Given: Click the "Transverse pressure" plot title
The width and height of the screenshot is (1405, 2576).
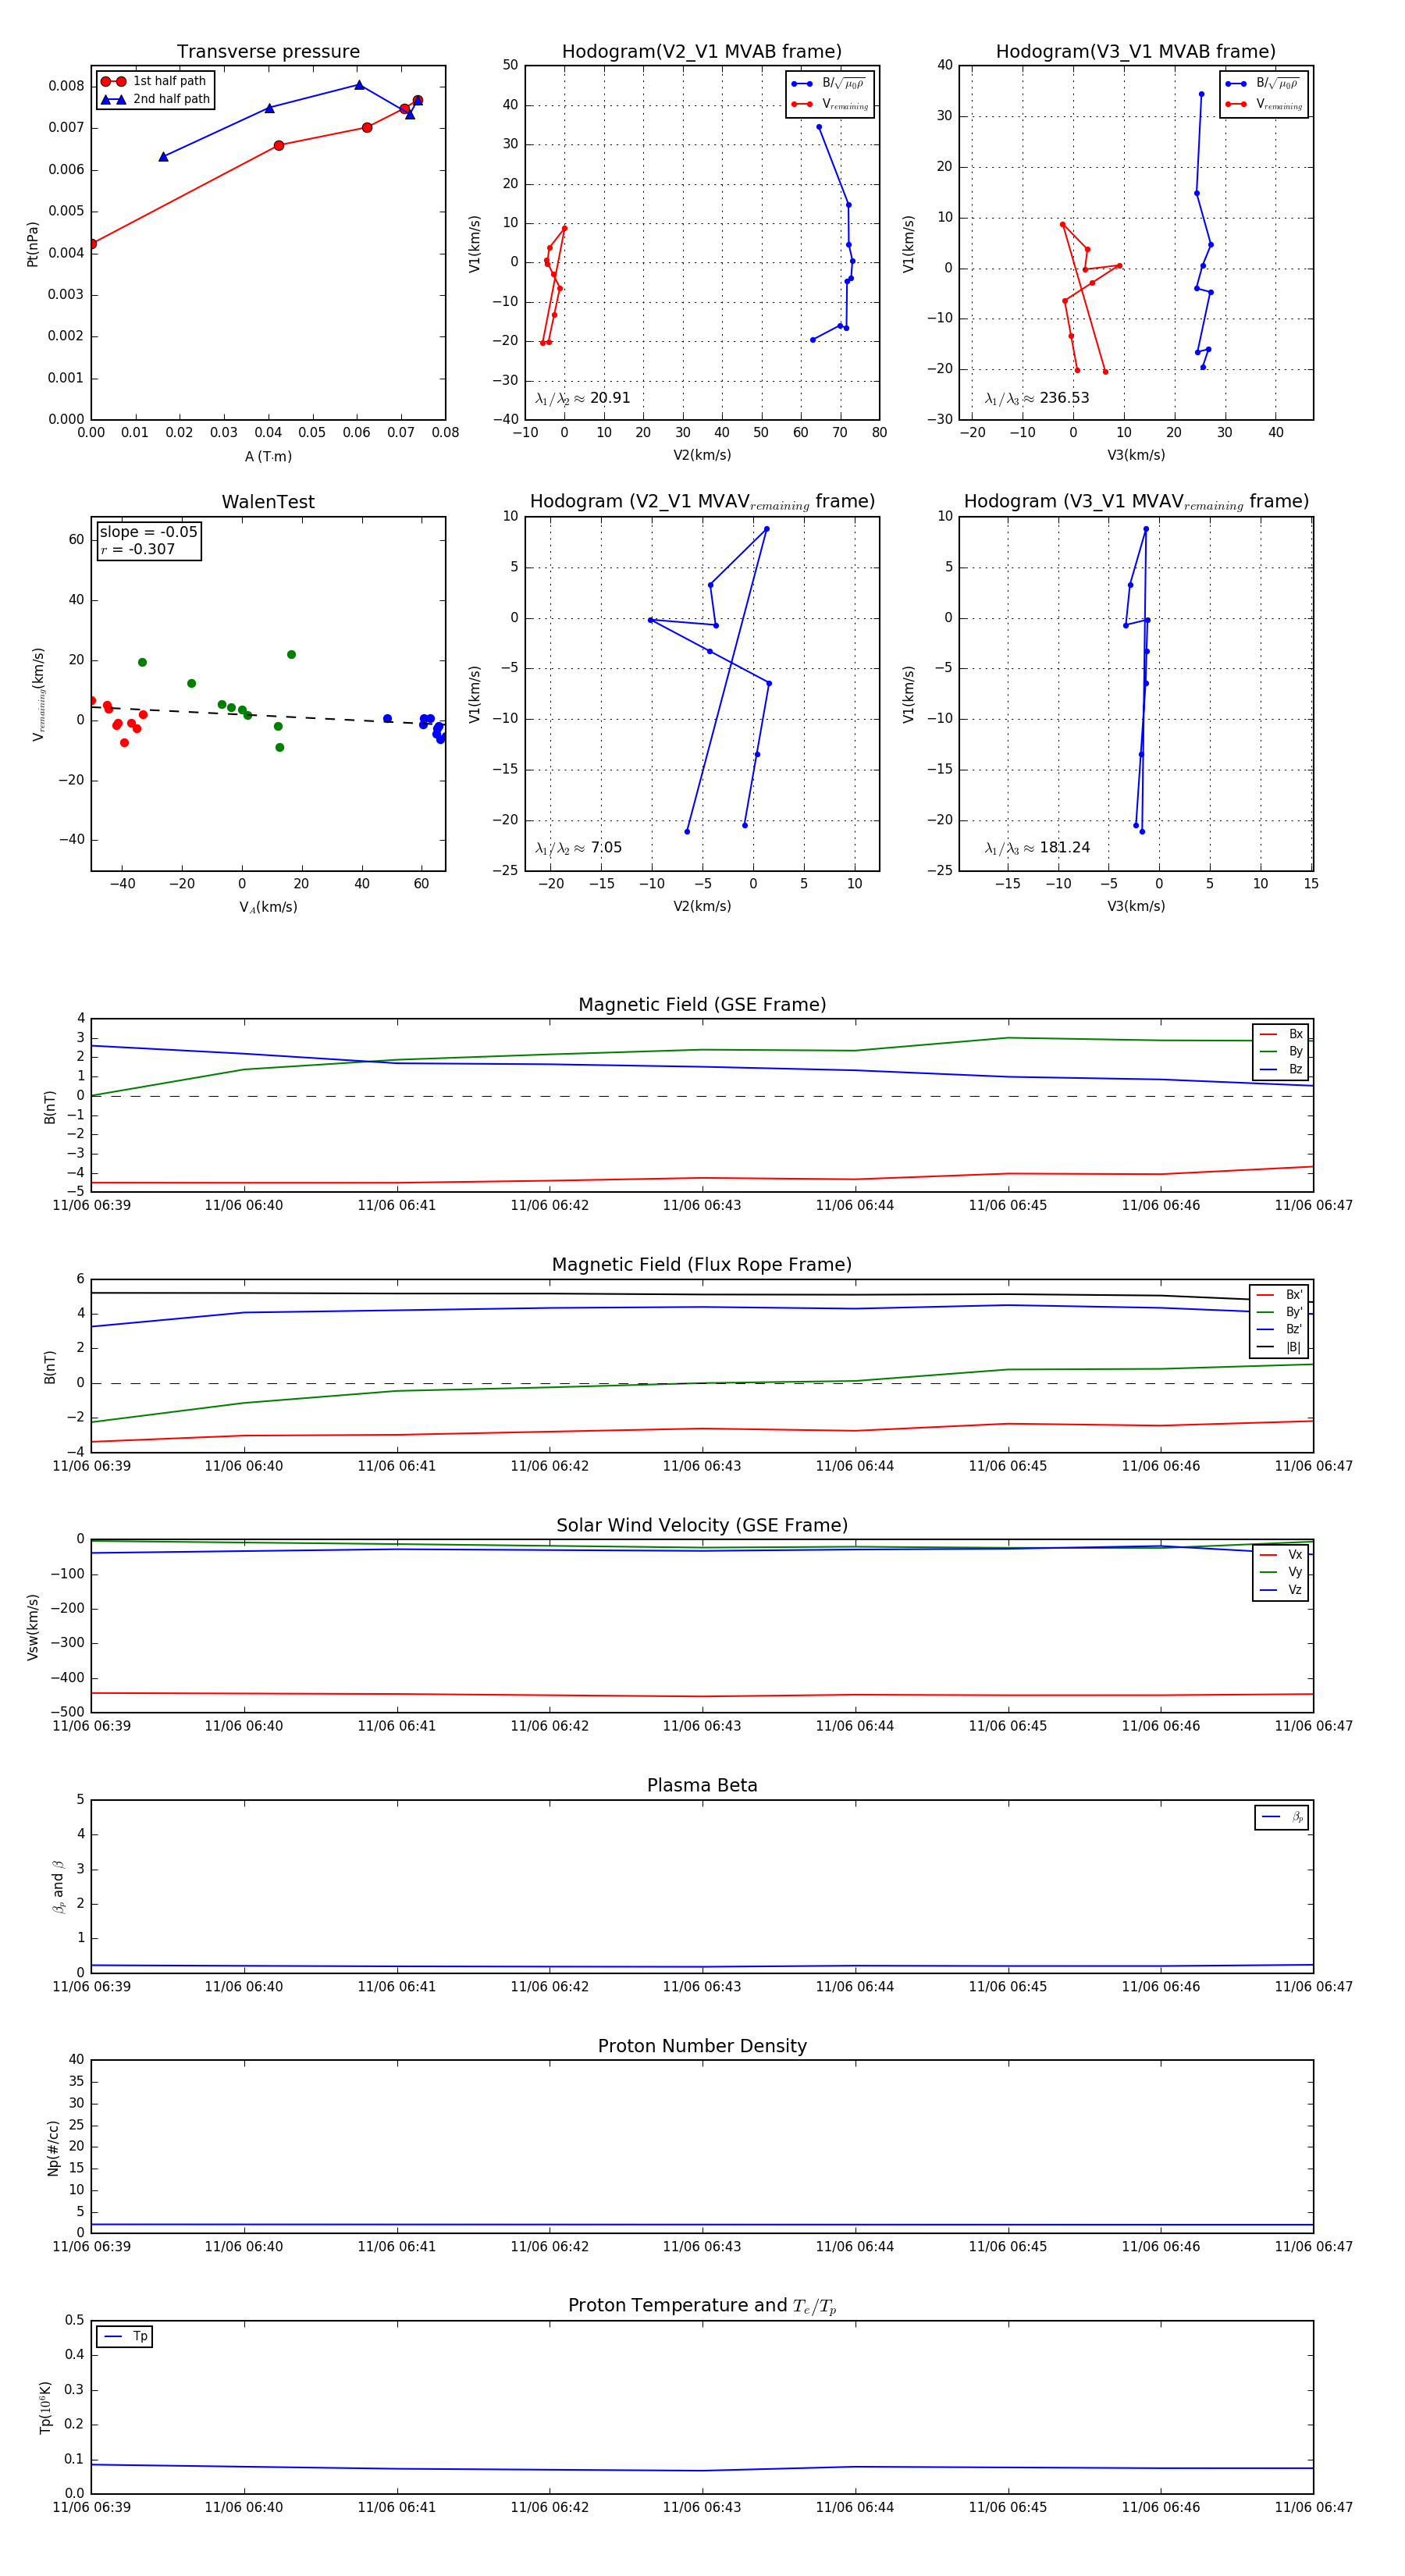Looking at the screenshot, I should [x=268, y=52].
